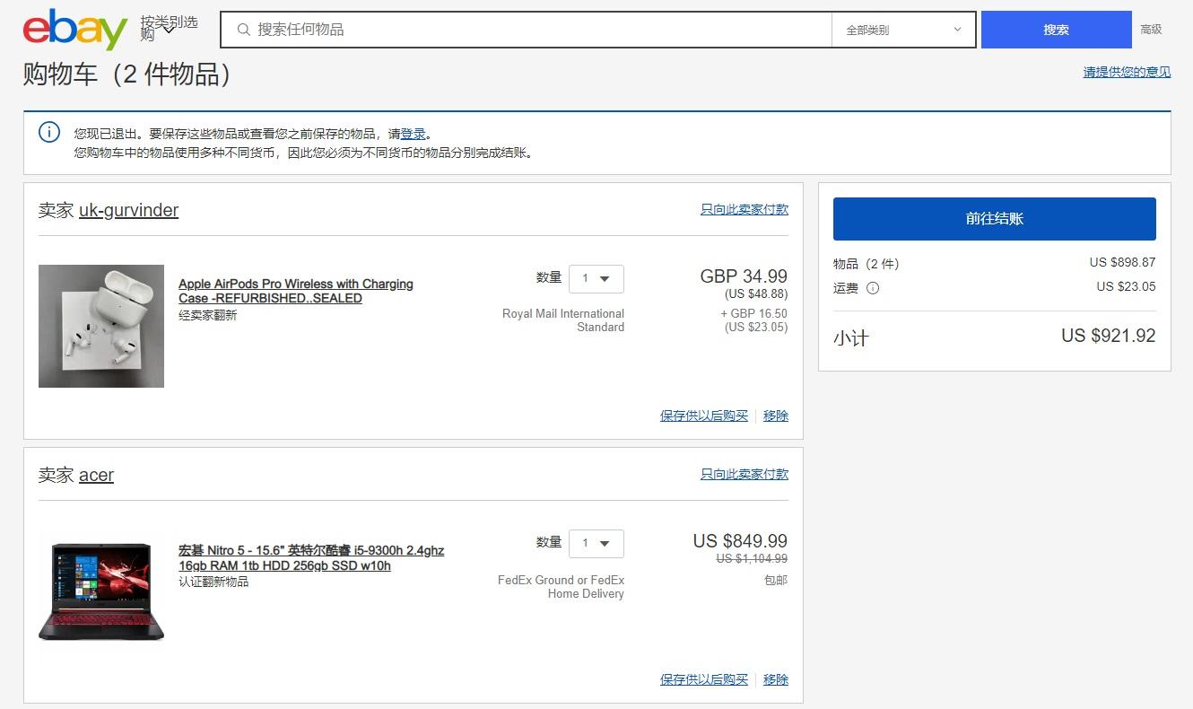This screenshot has height=709, width=1193.
Task: Click the 请提供您的意见 feedback link
Action: 1127,72
